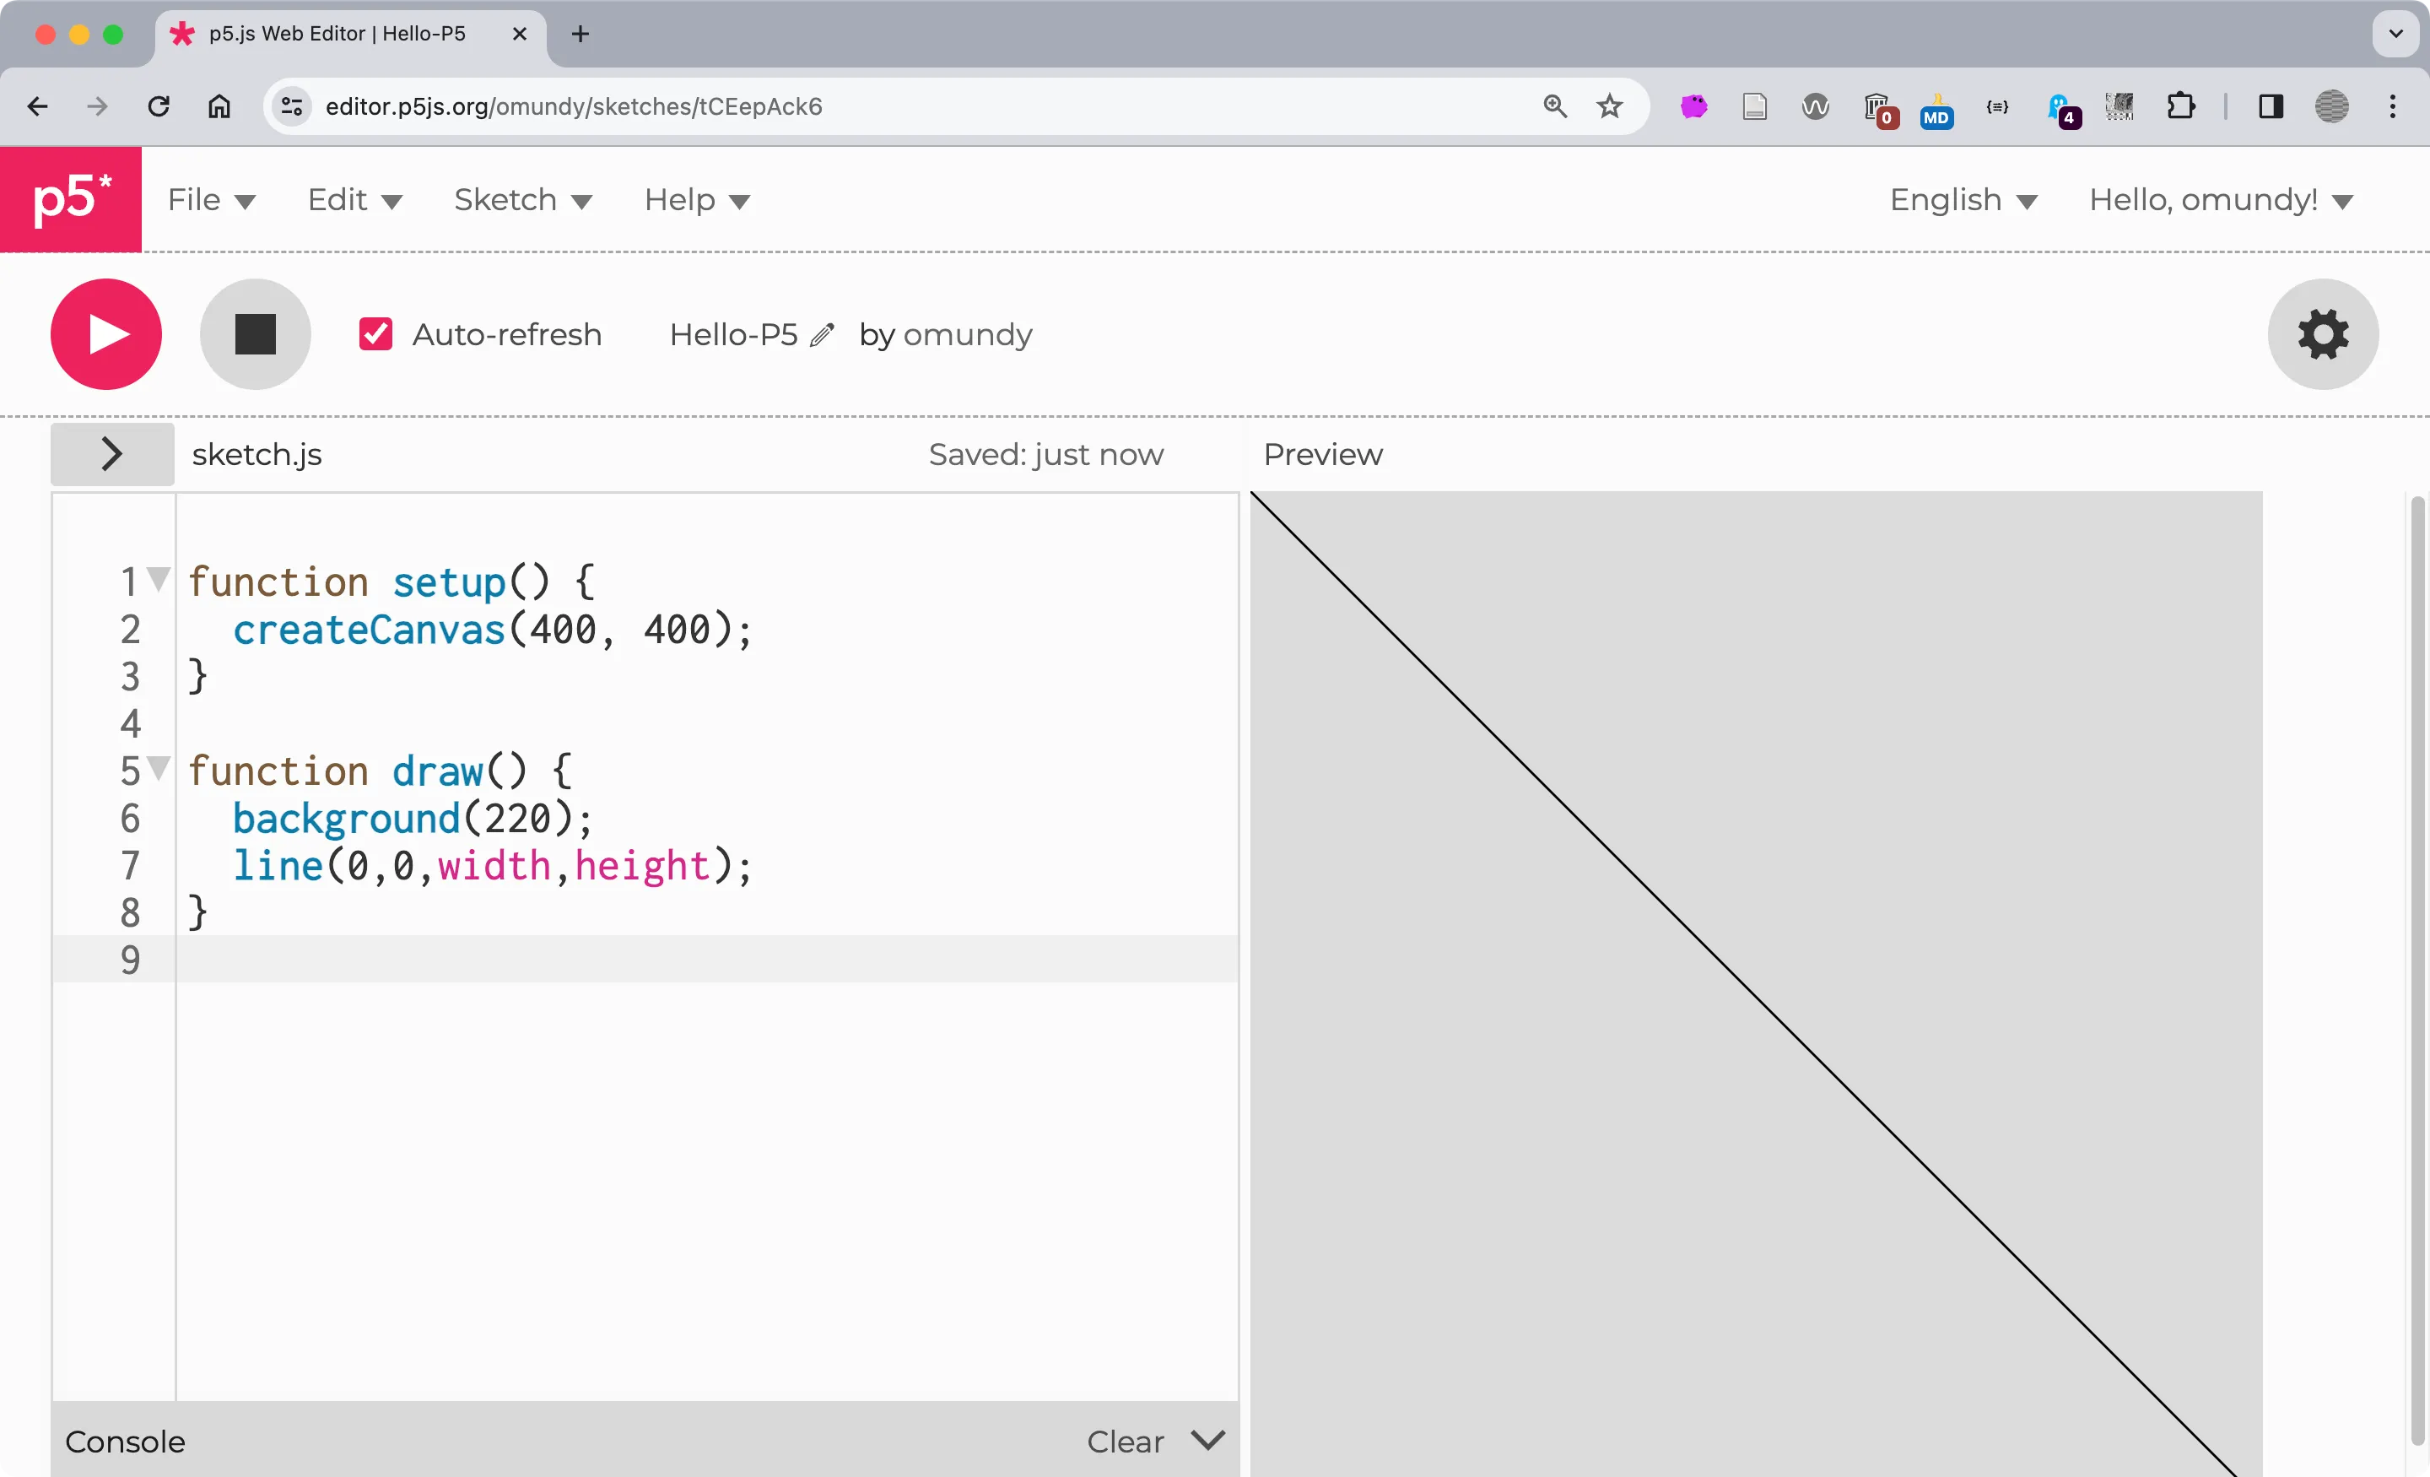Stop the running sketch
The width and height of the screenshot is (2430, 1477).
[255, 333]
